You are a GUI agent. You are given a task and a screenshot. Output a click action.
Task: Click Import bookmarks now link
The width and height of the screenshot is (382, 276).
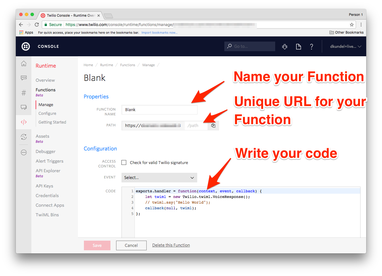pyautogui.click(x=160, y=33)
